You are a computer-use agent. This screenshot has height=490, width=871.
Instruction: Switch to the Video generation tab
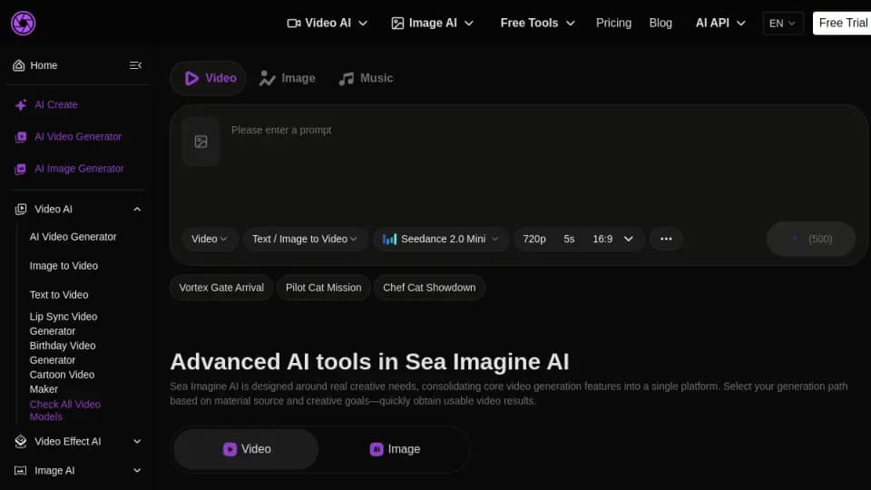(209, 78)
